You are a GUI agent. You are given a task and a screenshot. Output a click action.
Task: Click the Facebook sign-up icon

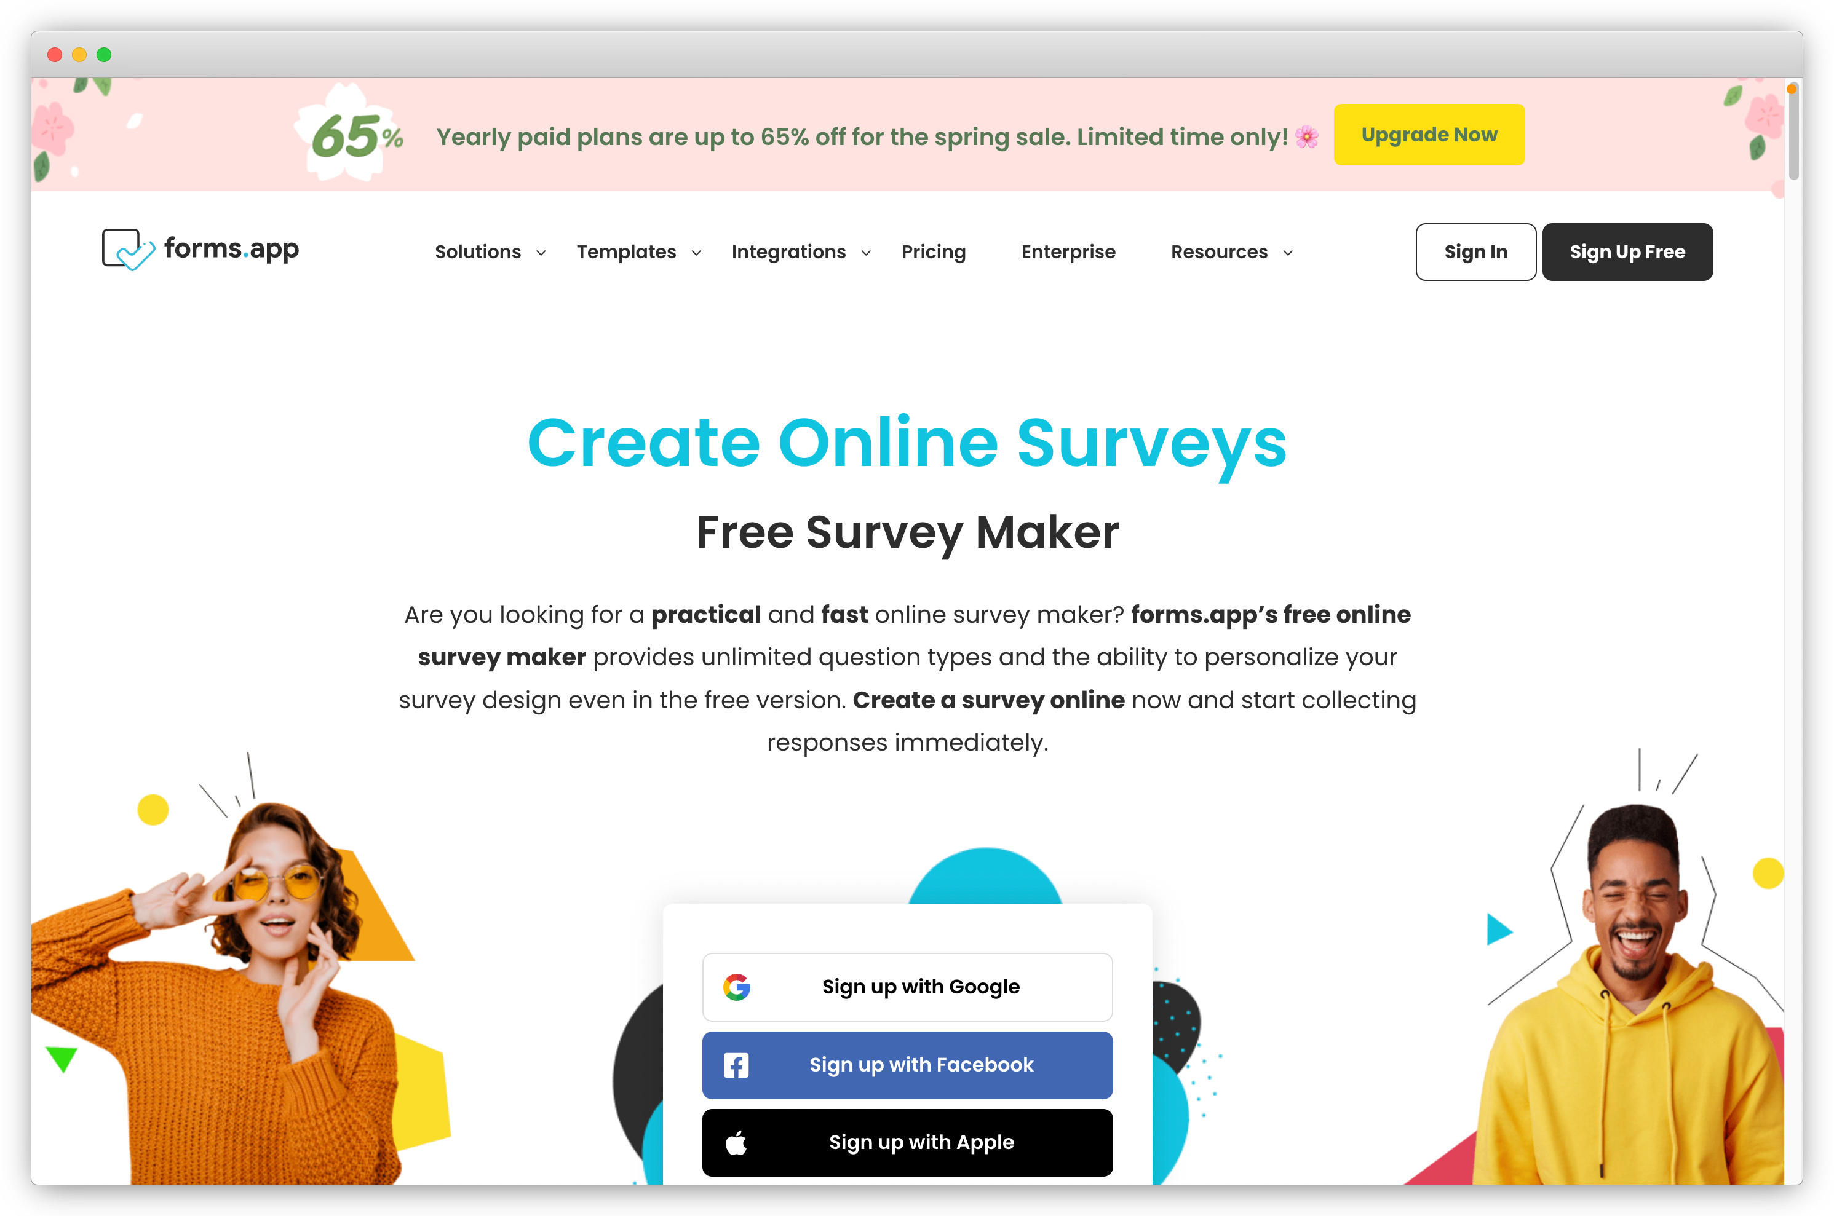736,1064
